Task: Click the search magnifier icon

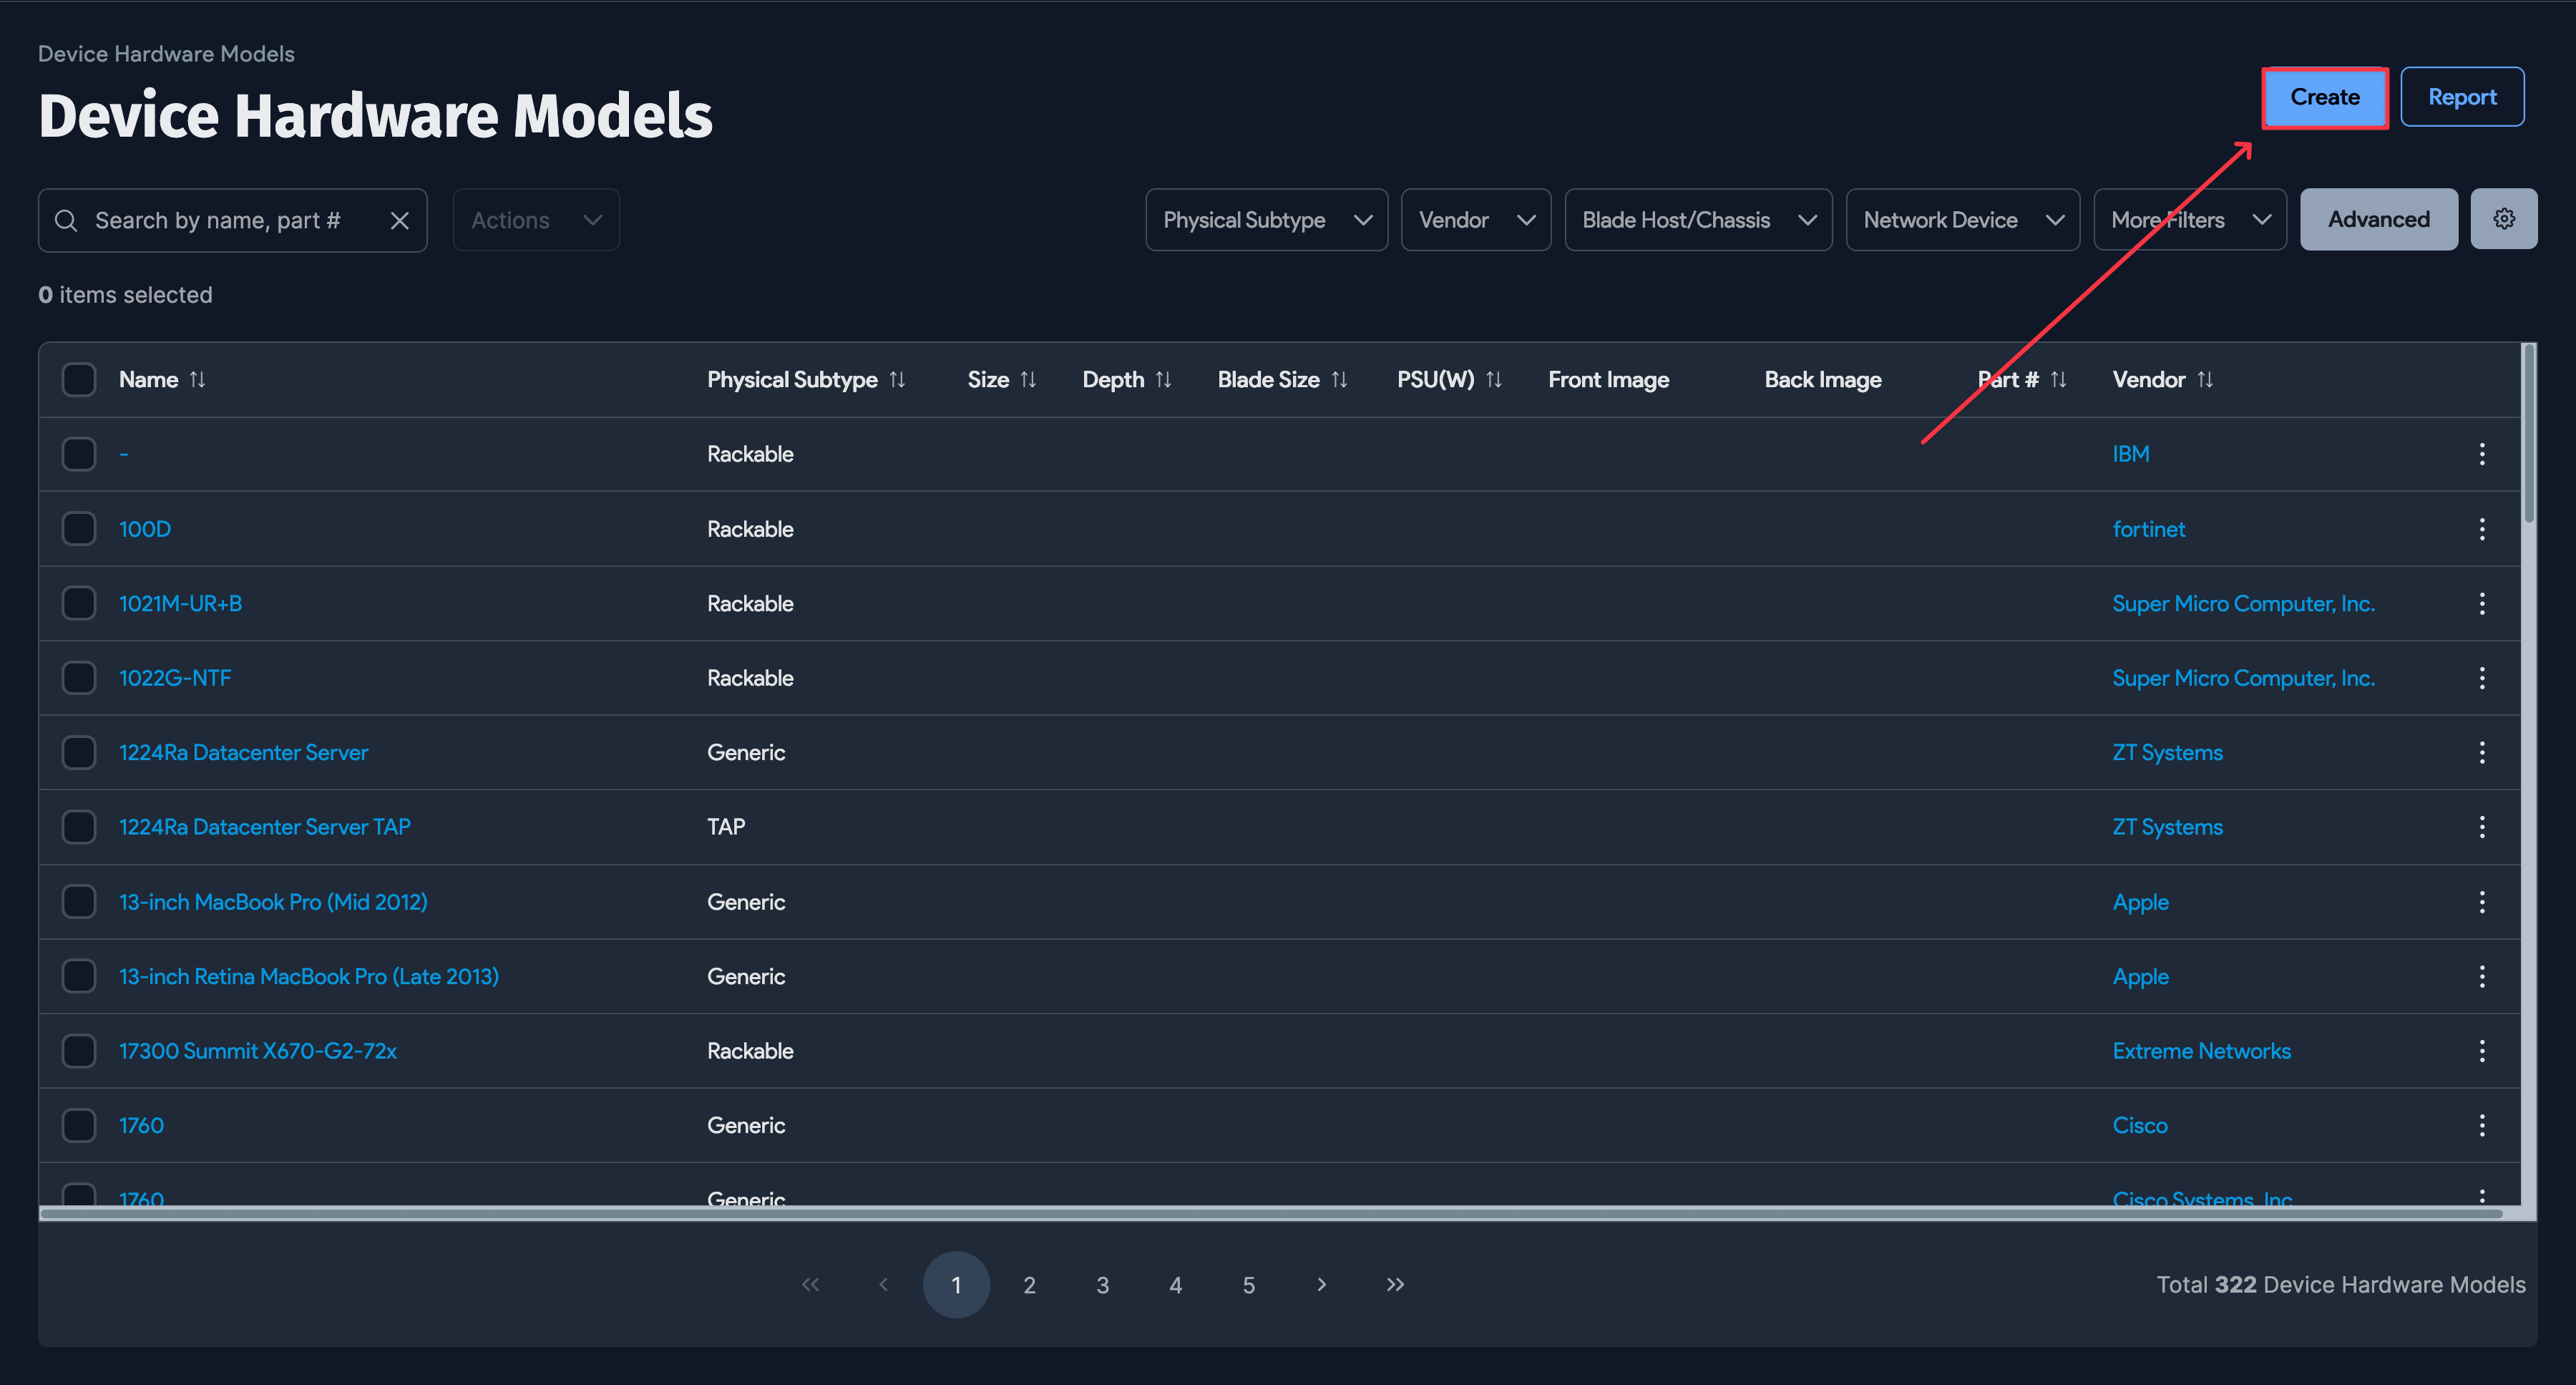Action: pyautogui.click(x=66, y=220)
